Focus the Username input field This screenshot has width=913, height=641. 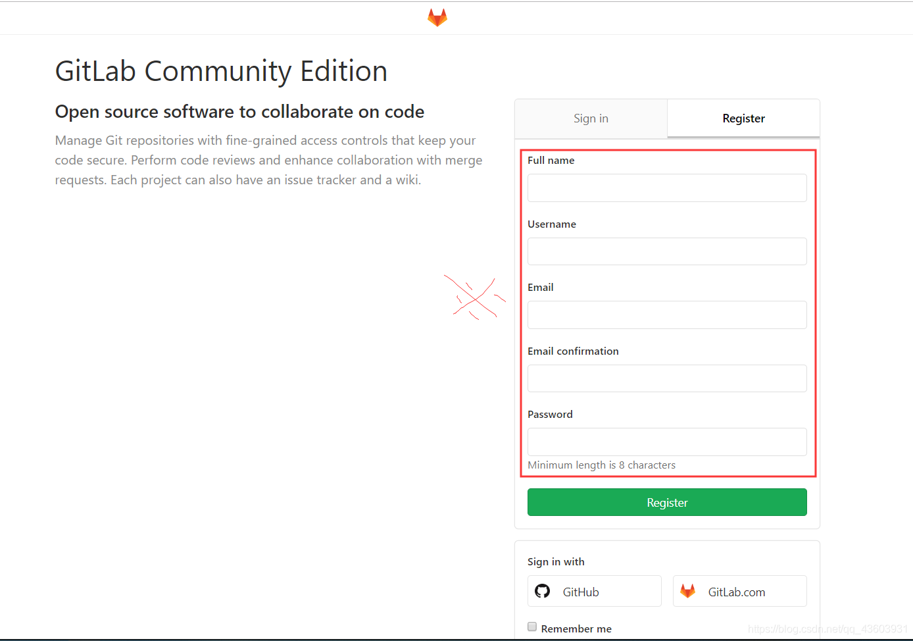667,251
